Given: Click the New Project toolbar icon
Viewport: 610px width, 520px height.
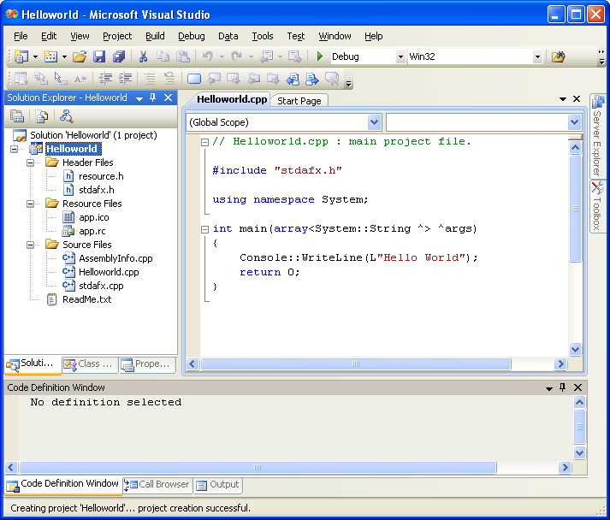Looking at the screenshot, I should click(21, 56).
